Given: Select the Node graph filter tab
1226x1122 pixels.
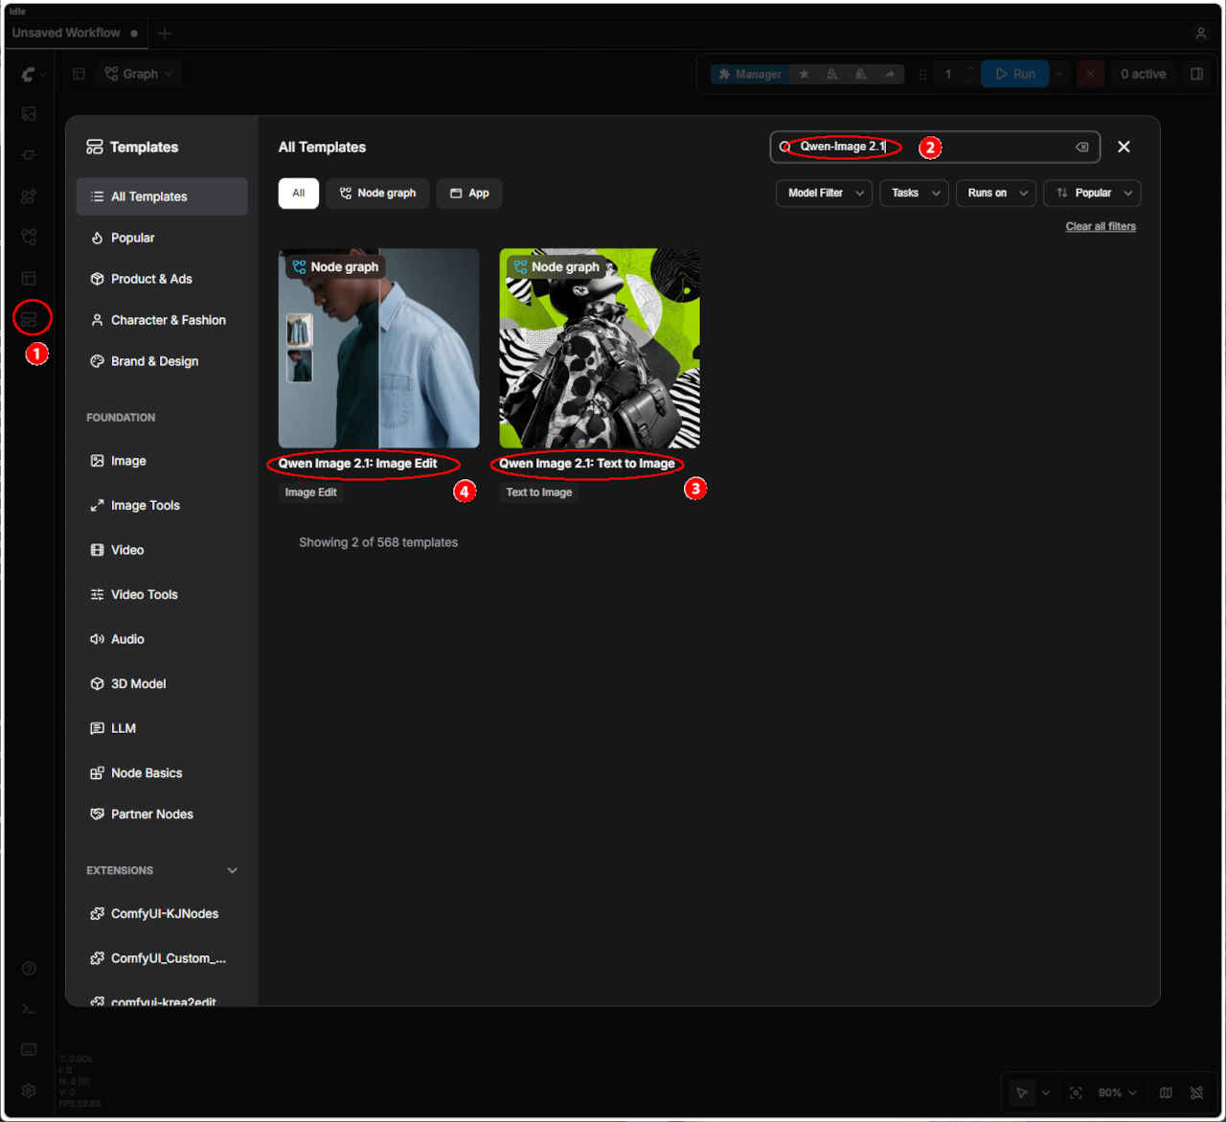Looking at the screenshot, I should (377, 193).
